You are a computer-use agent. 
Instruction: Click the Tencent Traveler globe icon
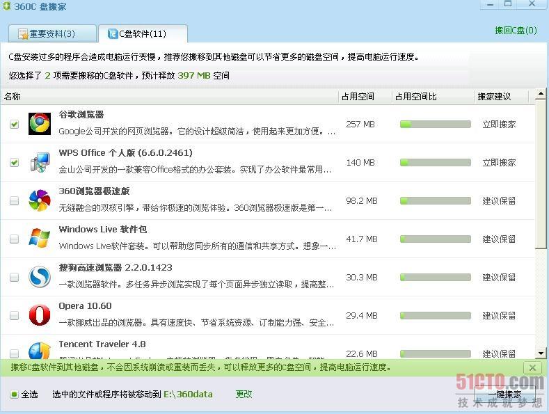point(40,351)
